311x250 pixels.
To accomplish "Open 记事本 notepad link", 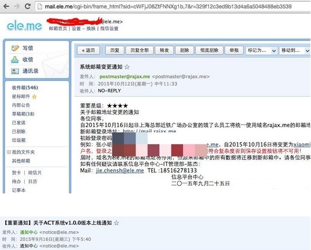I will (18, 191).
